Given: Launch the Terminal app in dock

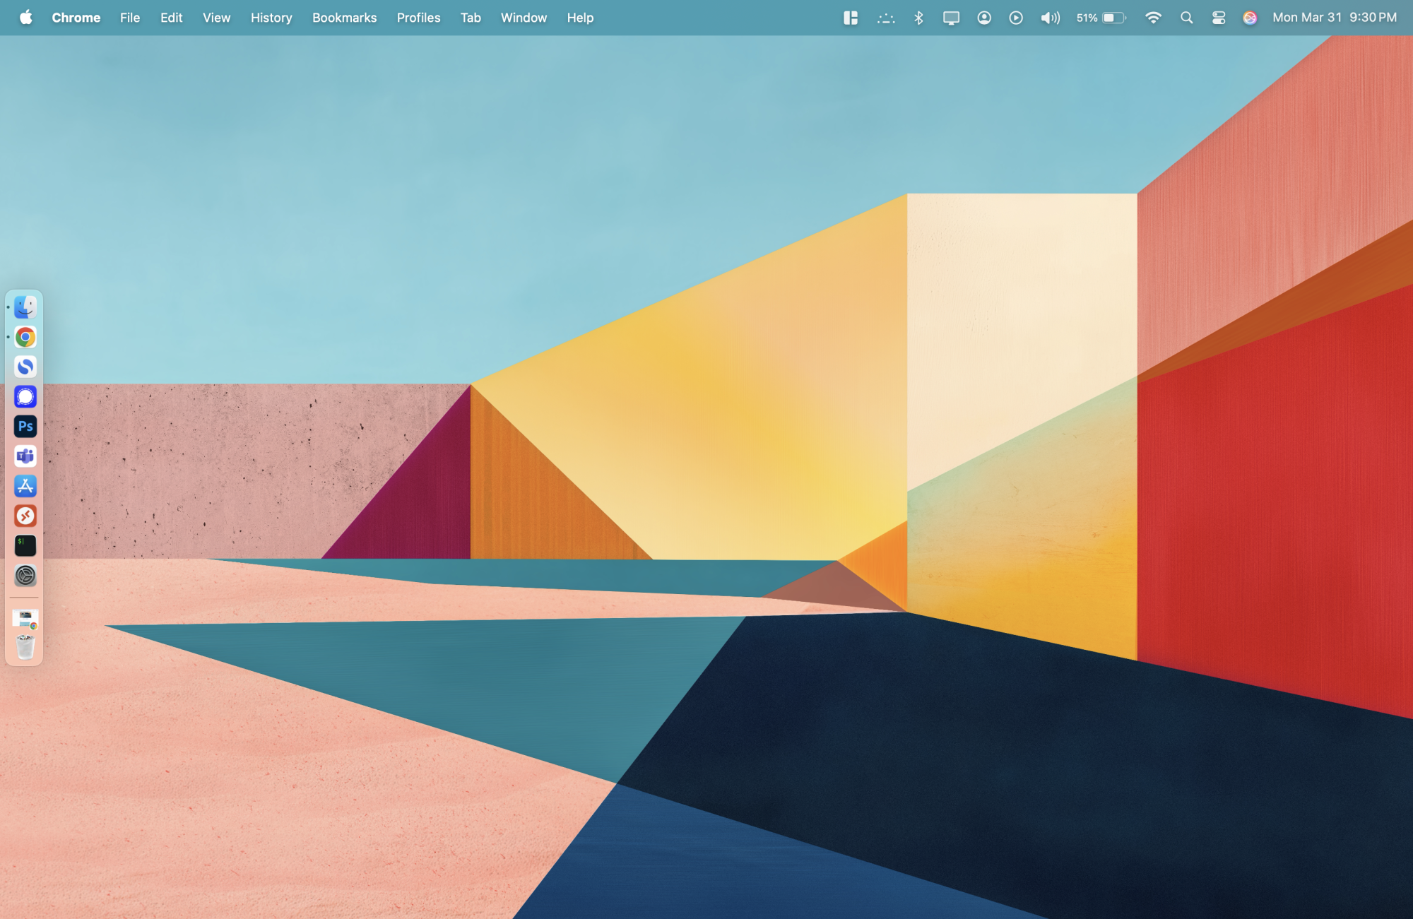Looking at the screenshot, I should (25, 545).
